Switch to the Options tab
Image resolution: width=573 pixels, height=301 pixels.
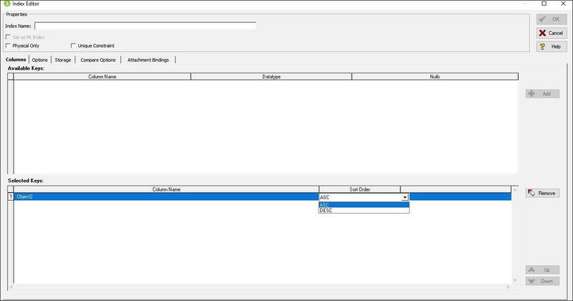click(39, 59)
